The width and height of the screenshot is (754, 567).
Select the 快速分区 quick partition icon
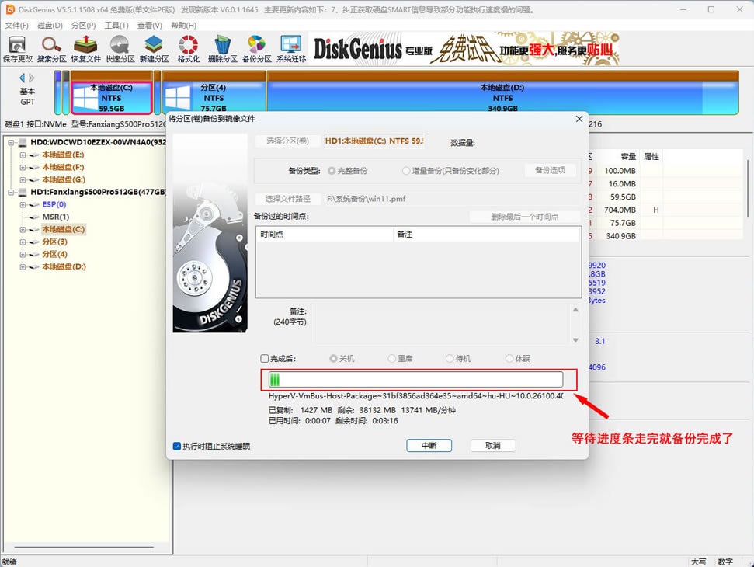pos(120,47)
